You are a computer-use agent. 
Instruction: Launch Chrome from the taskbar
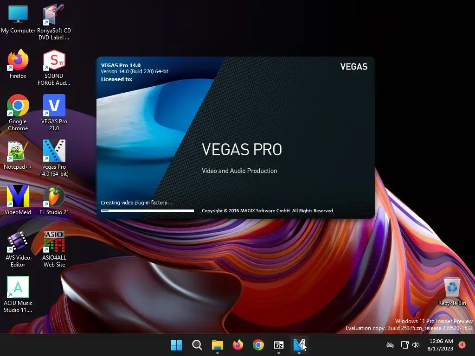pos(258,345)
